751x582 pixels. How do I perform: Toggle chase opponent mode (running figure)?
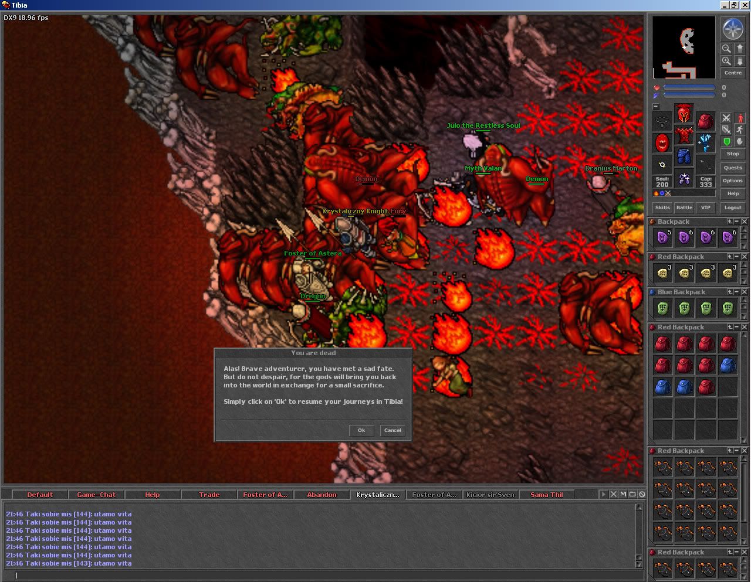740,130
